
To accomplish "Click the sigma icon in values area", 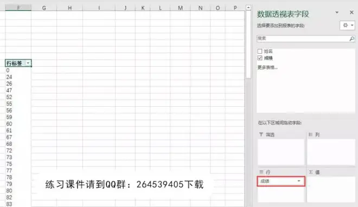I will pyautogui.click(x=311, y=172).
